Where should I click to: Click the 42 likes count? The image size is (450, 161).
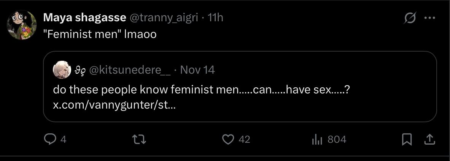click(x=244, y=139)
